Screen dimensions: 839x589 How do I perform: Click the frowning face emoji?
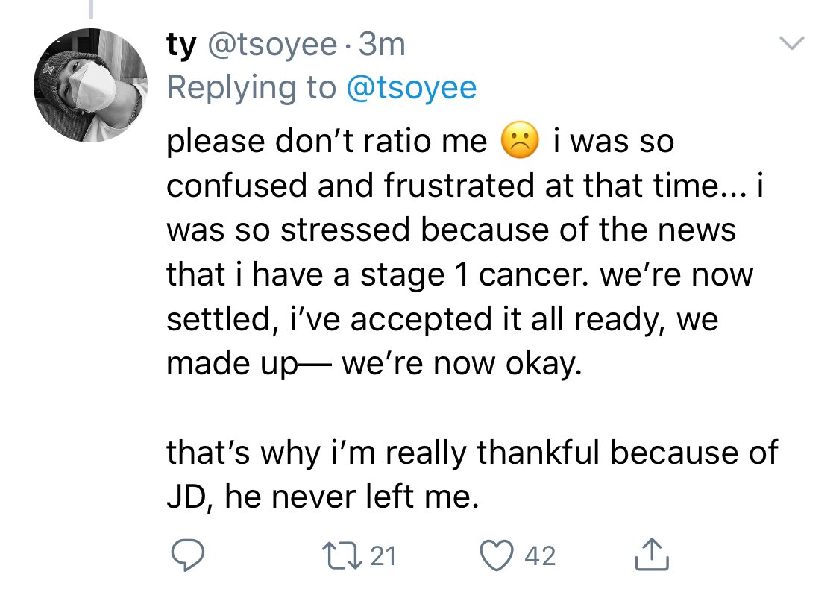pyautogui.click(x=520, y=142)
